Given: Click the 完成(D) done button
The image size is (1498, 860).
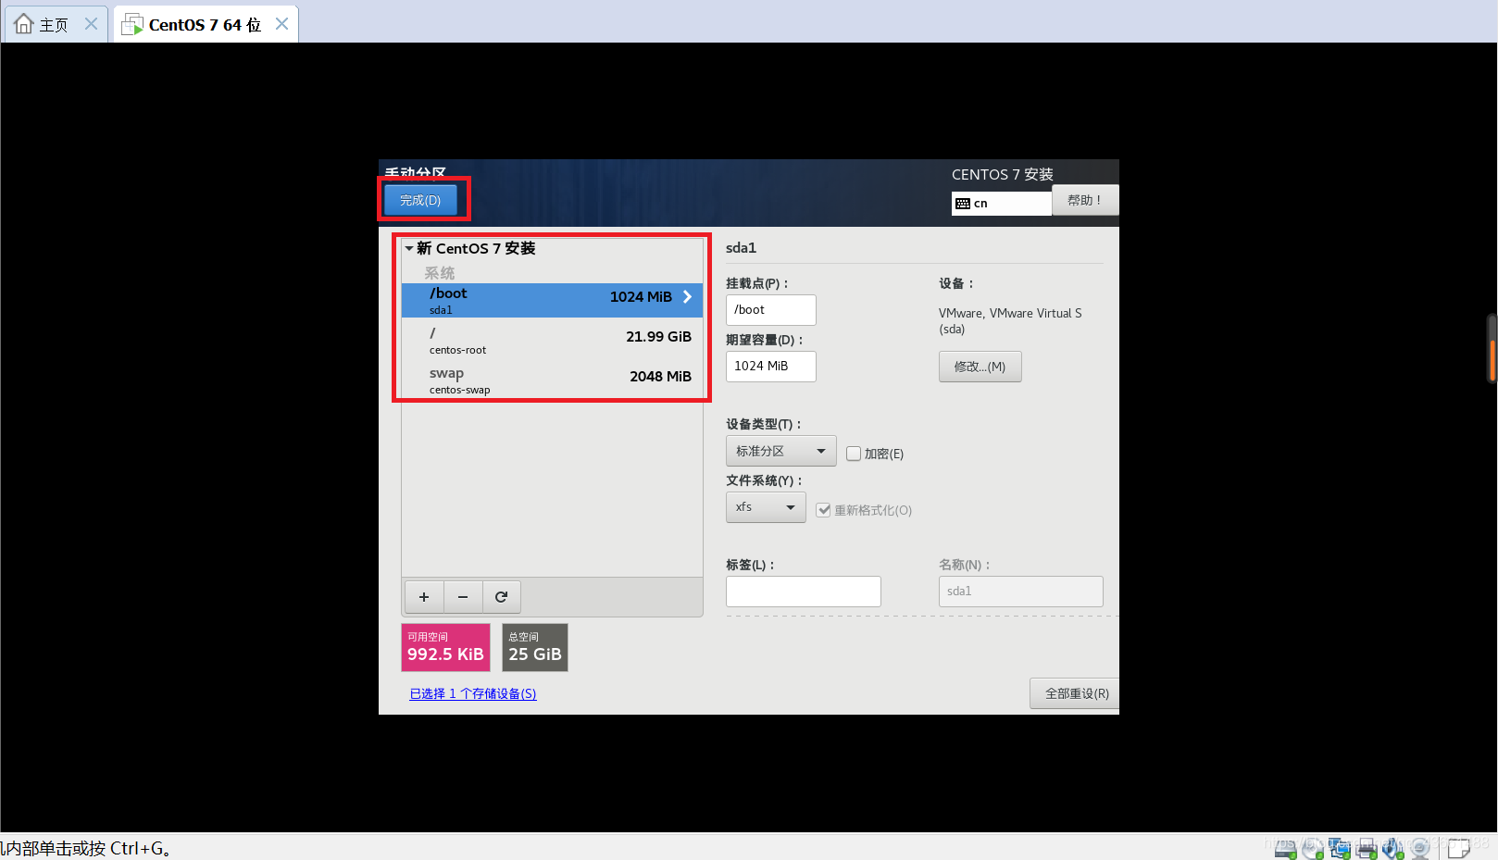Looking at the screenshot, I should [x=420, y=200].
